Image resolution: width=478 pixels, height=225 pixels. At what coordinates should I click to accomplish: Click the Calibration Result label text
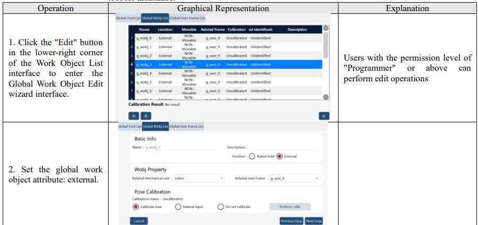click(x=146, y=104)
